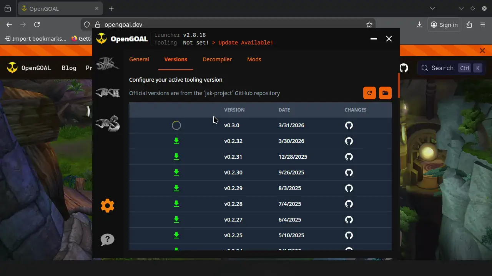Click the launcher's vertical scrollbar
This screenshot has width=492, height=276.
pos(399,85)
